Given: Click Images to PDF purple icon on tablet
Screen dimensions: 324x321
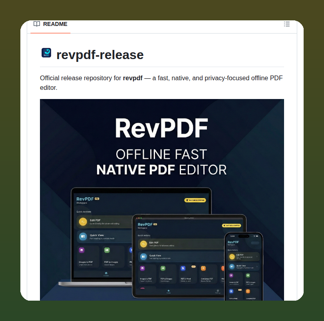Looking at the screenshot, I should coord(142,268).
